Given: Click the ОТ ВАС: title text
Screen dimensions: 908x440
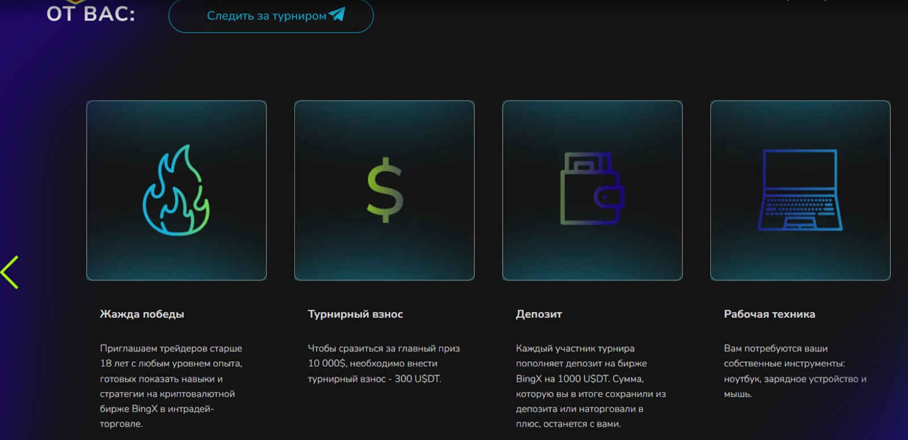Looking at the screenshot, I should click(x=91, y=14).
